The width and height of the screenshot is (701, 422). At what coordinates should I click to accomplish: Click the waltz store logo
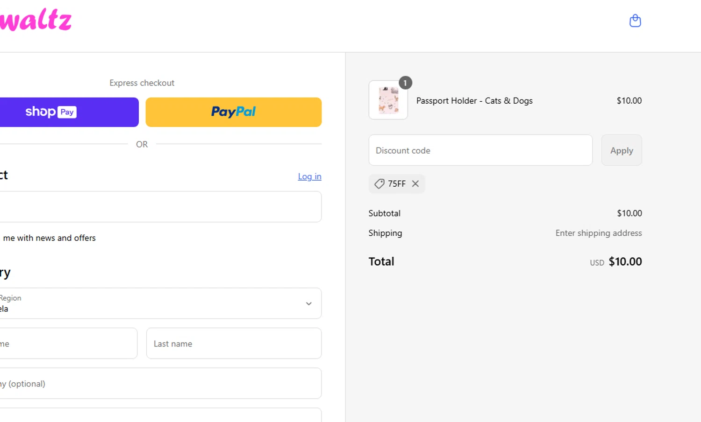click(36, 21)
